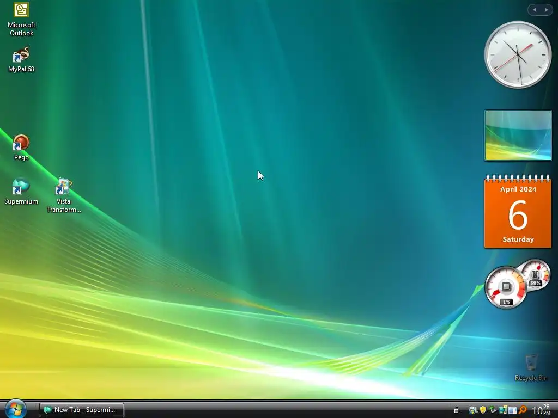
Task: Click the CPU meter gauge showing 1%
Action: (x=506, y=287)
